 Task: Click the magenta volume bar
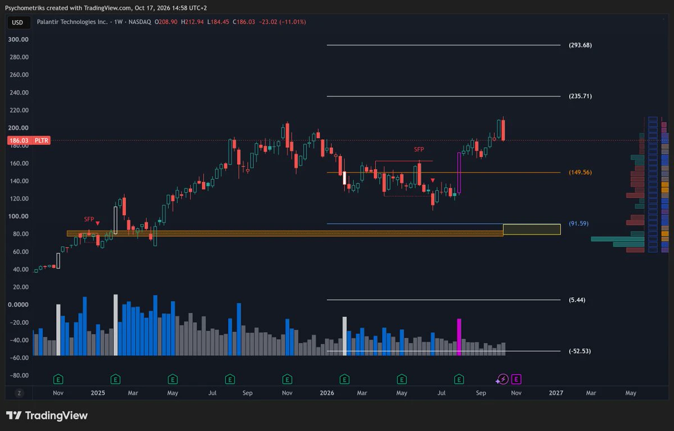pyautogui.click(x=459, y=337)
